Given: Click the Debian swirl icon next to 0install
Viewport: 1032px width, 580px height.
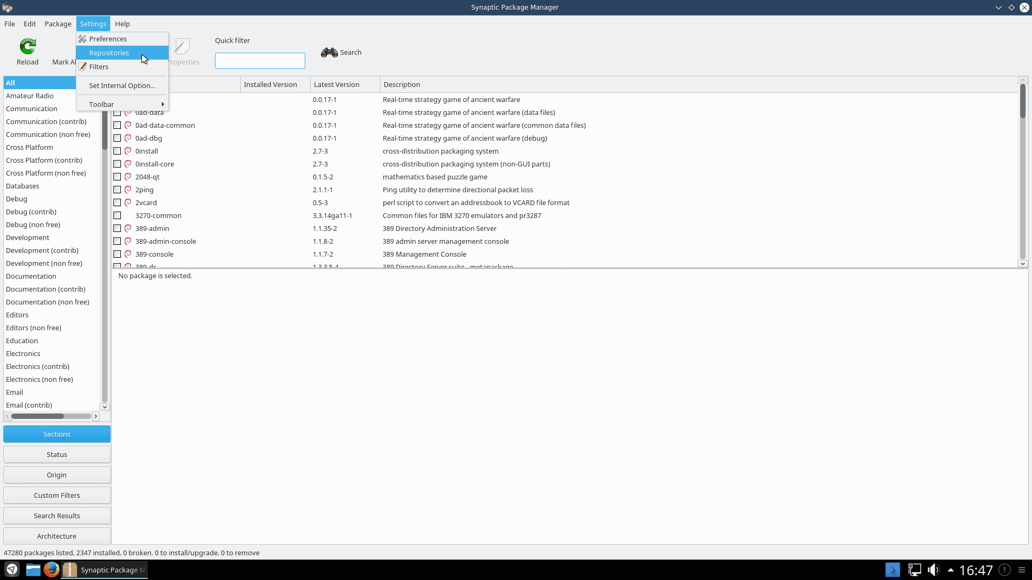Looking at the screenshot, I should (128, 151).
